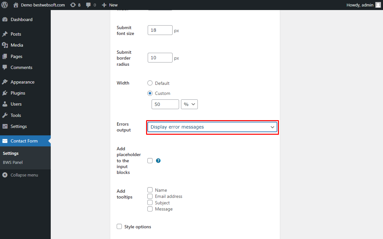Select the Default width radio button

point(150,83)
